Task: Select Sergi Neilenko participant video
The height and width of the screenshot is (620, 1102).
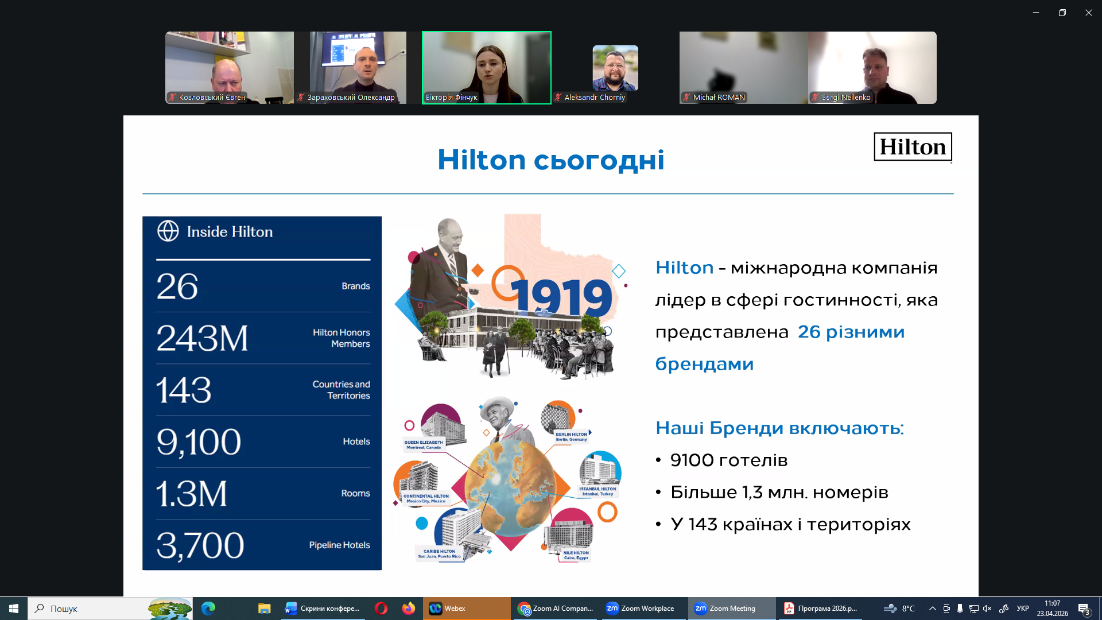Action: pyautogui.click(x=872, y=67)
